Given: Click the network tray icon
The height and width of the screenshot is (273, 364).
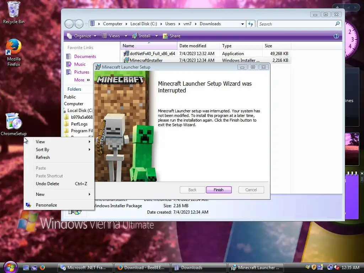Looking at the screenshot, I should coord(330,267).
